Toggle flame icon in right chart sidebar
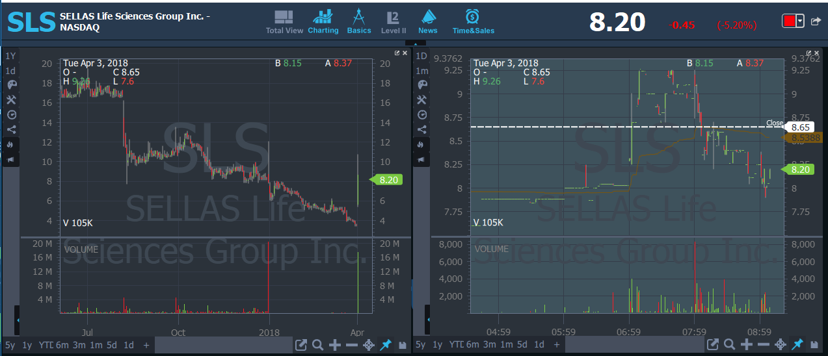This screenshot has height=356, width=828. [421, 144]
